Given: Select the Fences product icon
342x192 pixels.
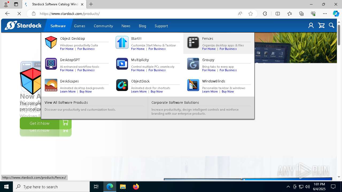Looking at the screenshot, I should tap(193, 43).
